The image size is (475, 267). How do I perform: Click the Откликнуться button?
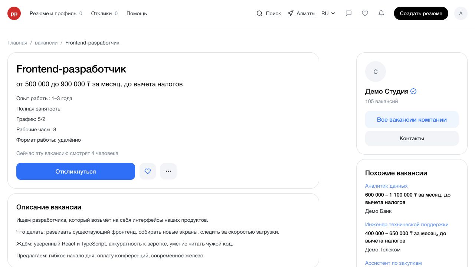pyautogui.click(x=76, y=171)
